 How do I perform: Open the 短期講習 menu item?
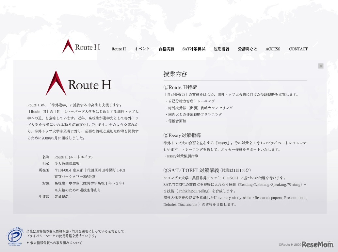coord(221,49)
